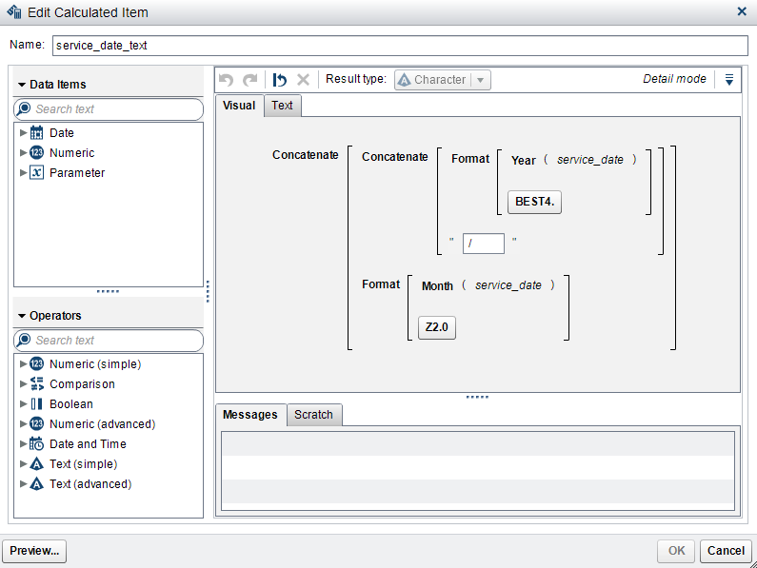
Task: Click the Comparison operators icon
Action: coord(37,384)
